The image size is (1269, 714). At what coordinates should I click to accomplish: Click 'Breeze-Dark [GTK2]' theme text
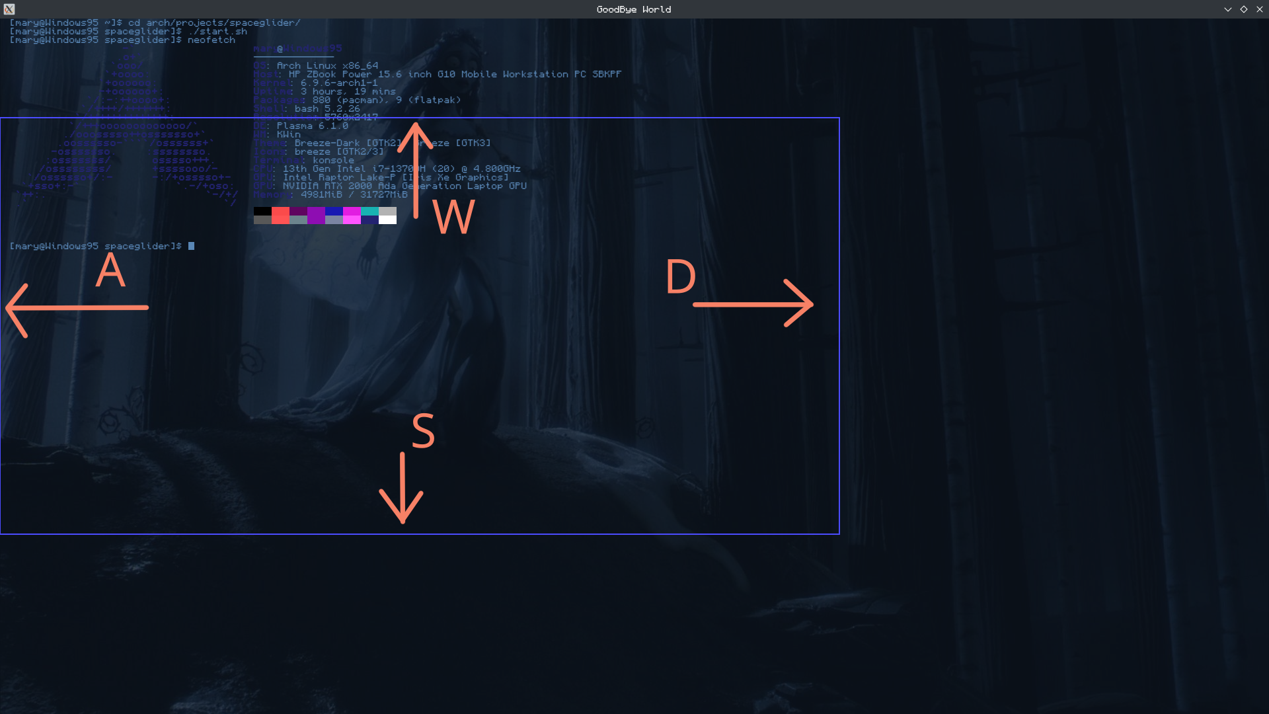pyautogui.click(x=348, y=143)
